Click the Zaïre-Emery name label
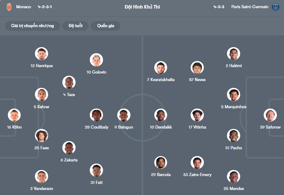 tap(197, 175)
